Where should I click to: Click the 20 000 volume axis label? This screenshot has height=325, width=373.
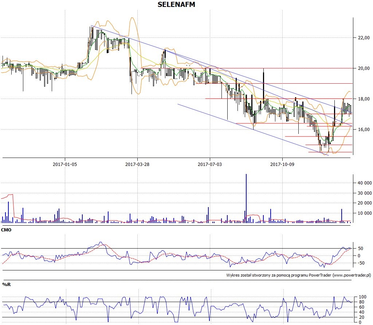click(x=365, y=203)
